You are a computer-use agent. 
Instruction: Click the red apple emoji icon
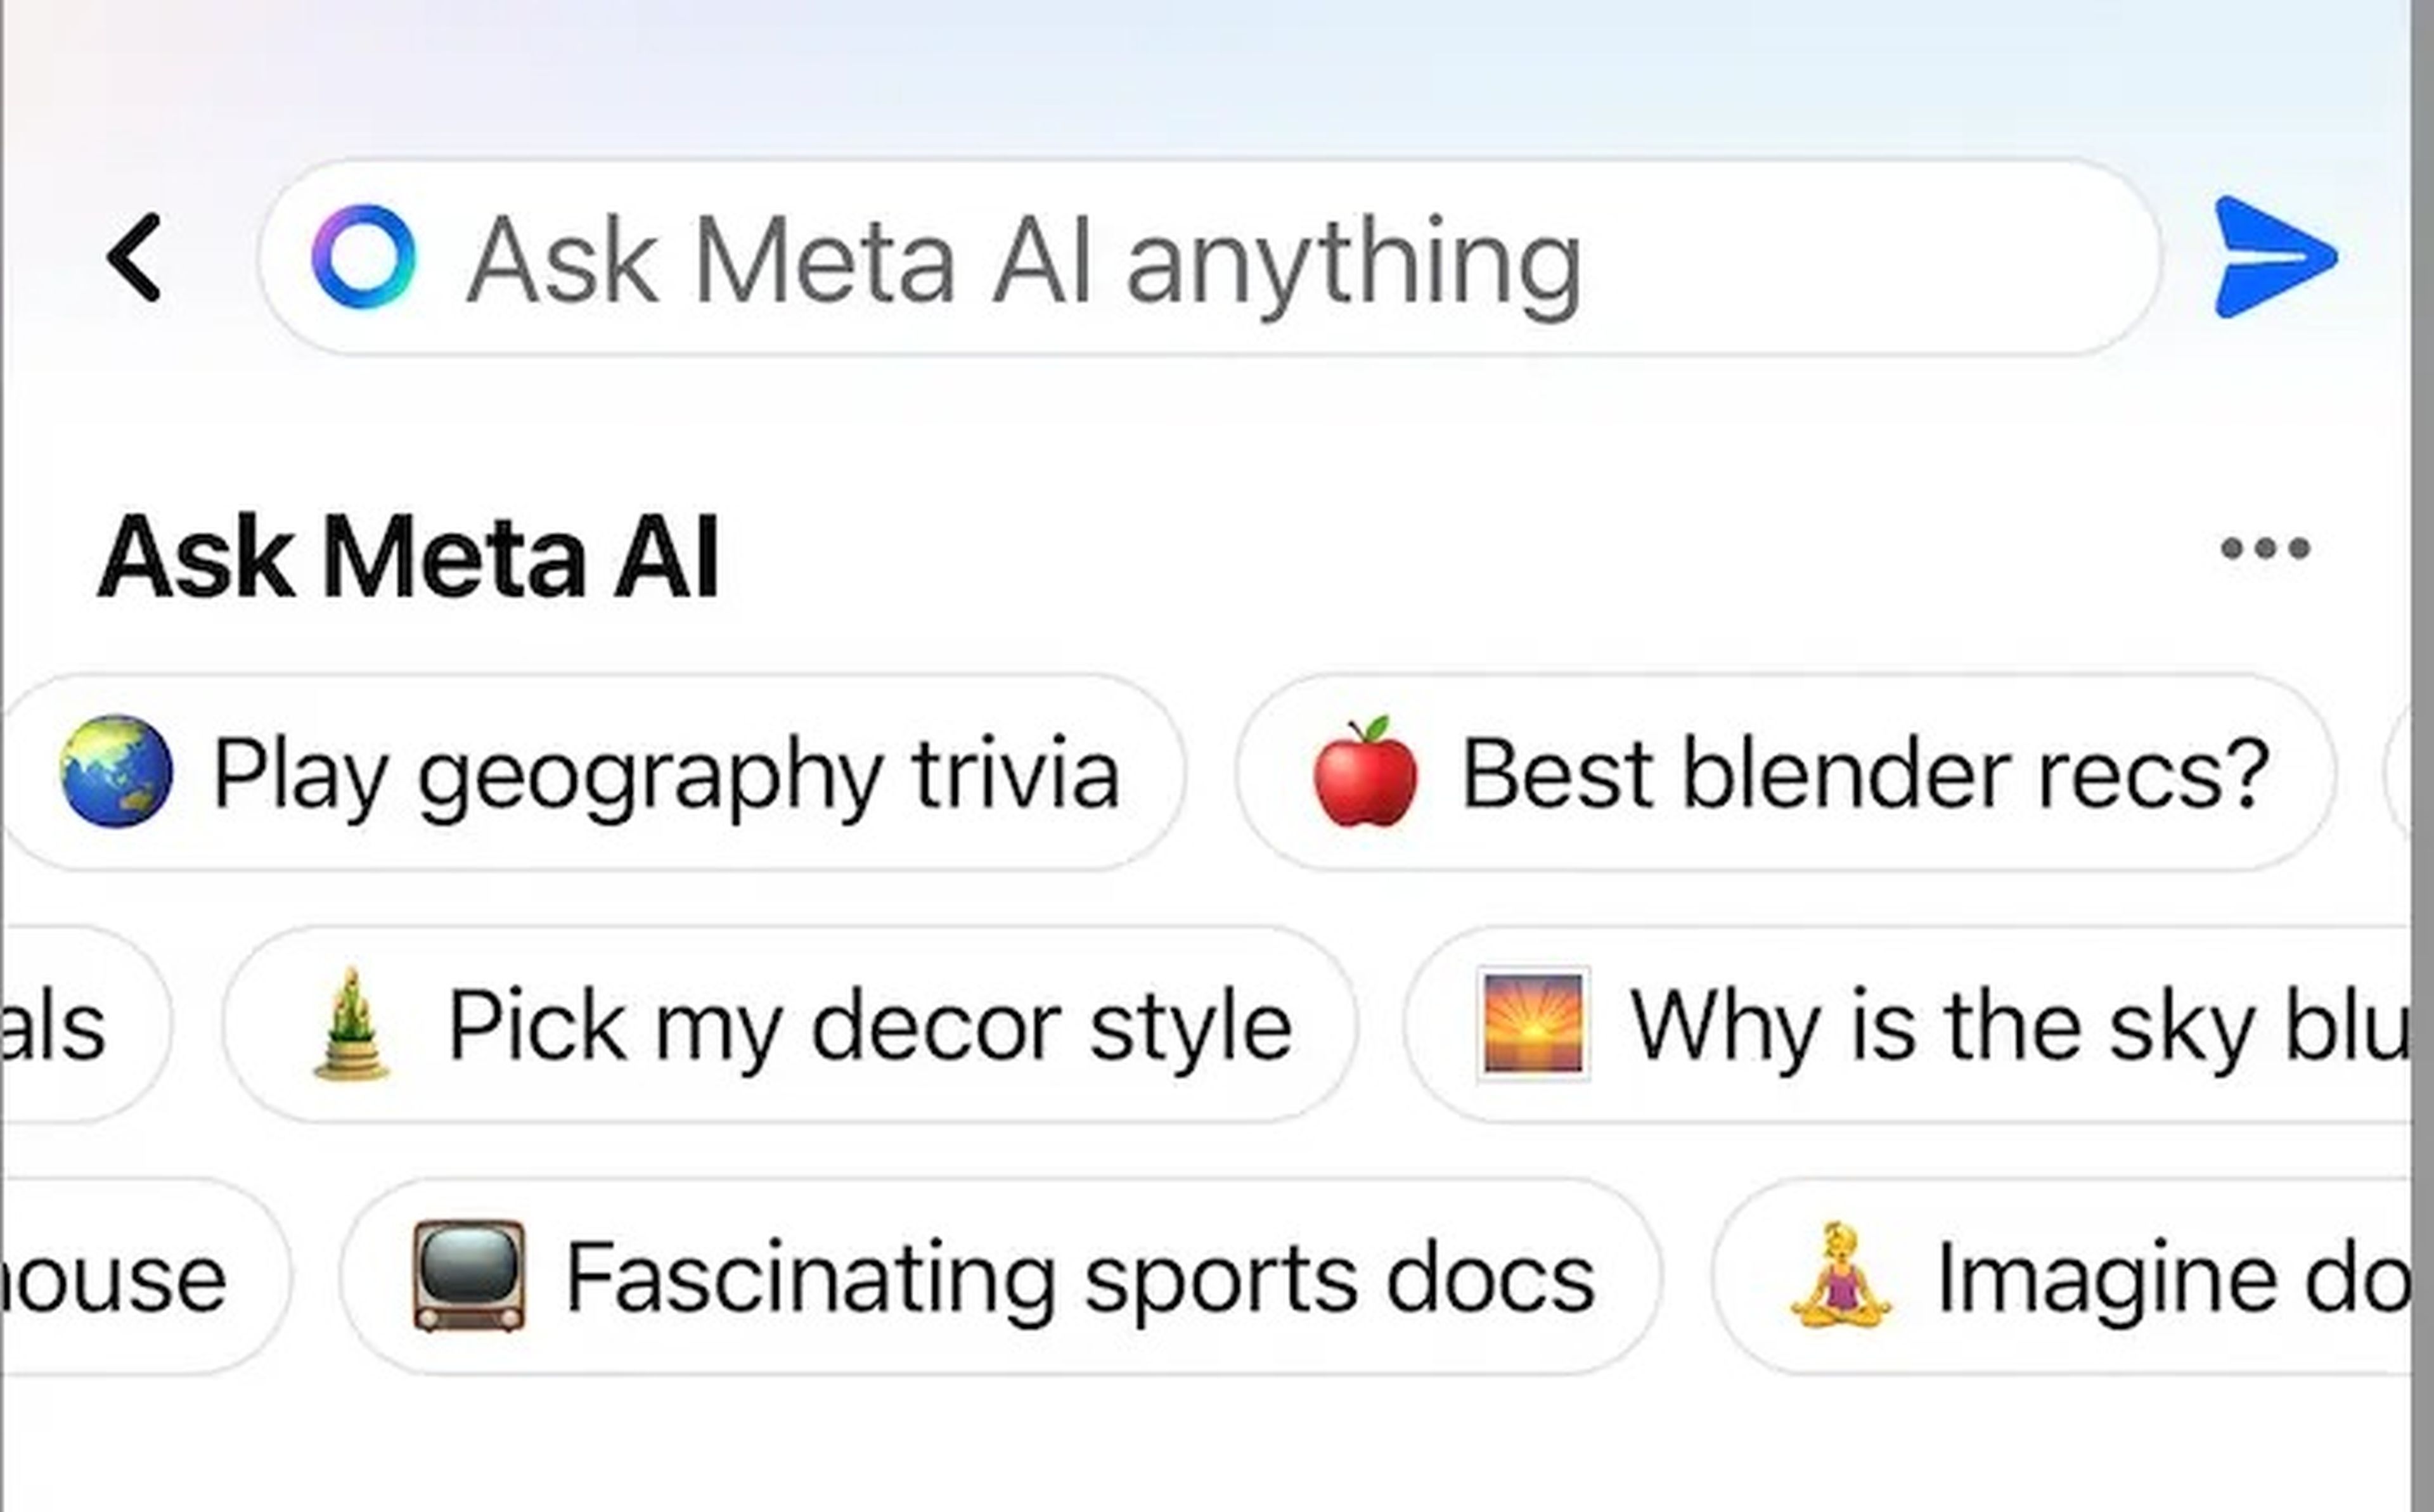tap(1365, 771)
